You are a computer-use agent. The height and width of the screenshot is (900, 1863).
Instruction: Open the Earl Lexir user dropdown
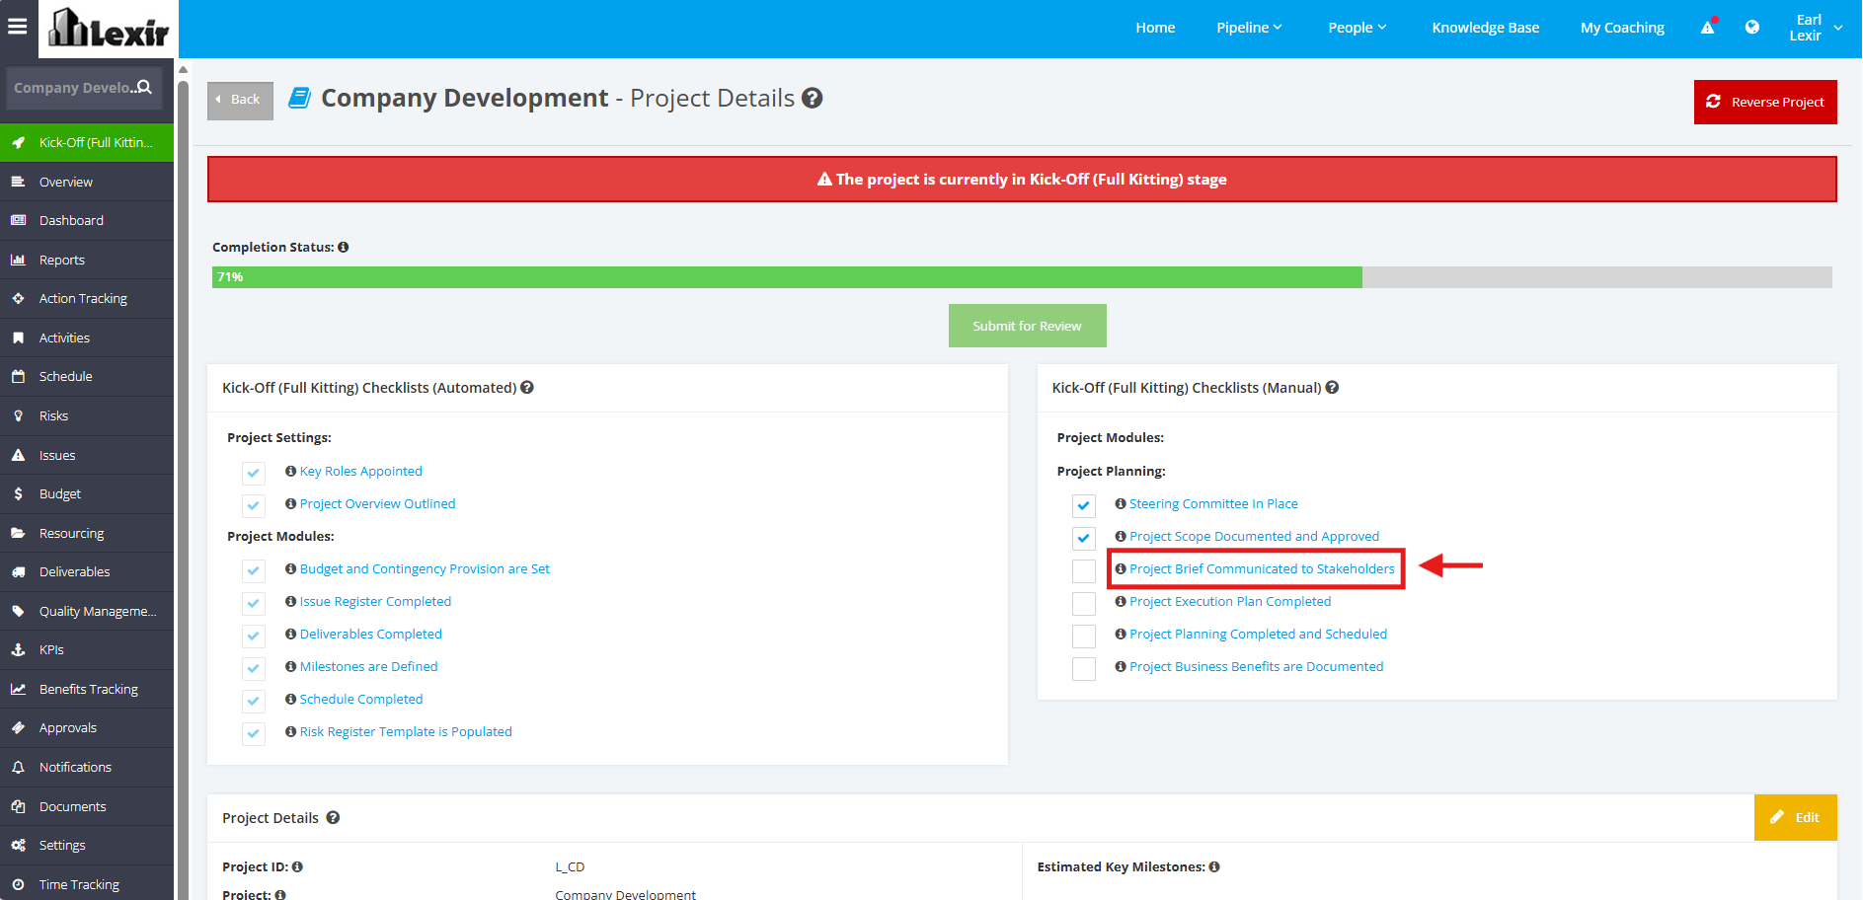[x=1816, y=28]
